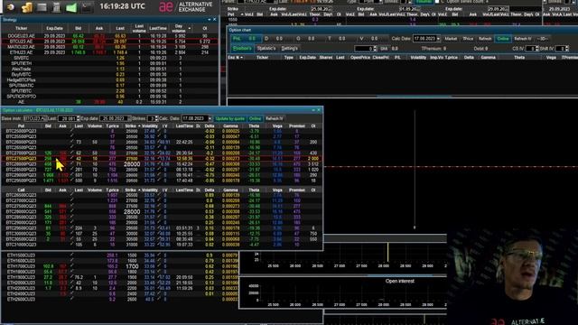Click Update by quote button
This screenshot has height=325, width=578.
[230, 118]
